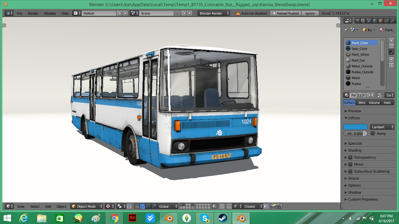Expand the Shading panel
The image size is (399, 224).
(x=368, y=150)
